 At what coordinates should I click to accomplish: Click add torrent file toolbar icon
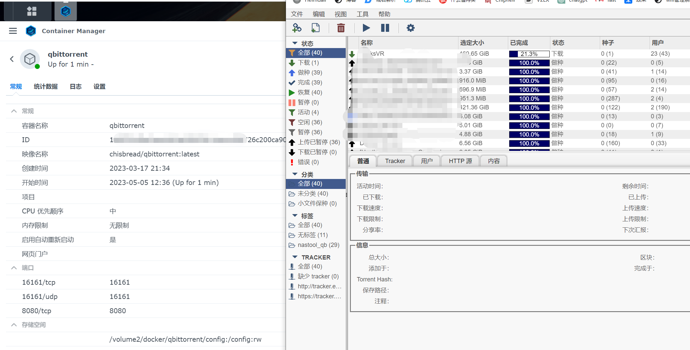[315, 28]
